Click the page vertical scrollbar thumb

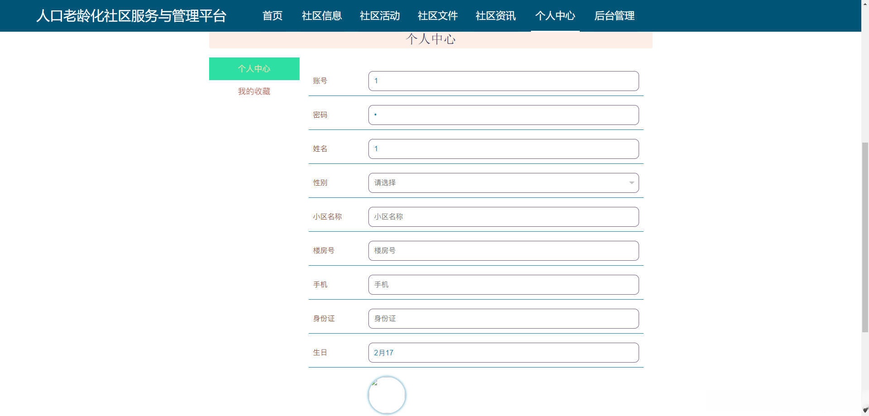pos(865,238)
